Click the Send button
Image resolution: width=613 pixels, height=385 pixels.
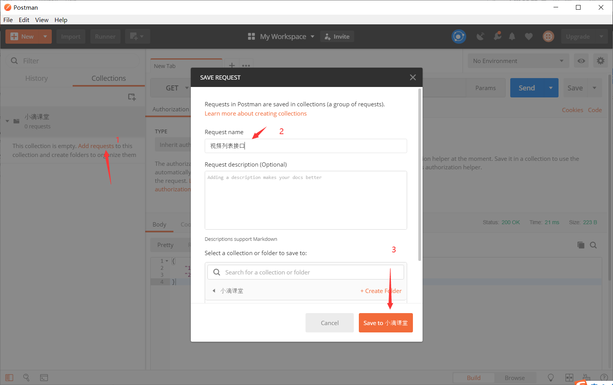tap(527, 88)
